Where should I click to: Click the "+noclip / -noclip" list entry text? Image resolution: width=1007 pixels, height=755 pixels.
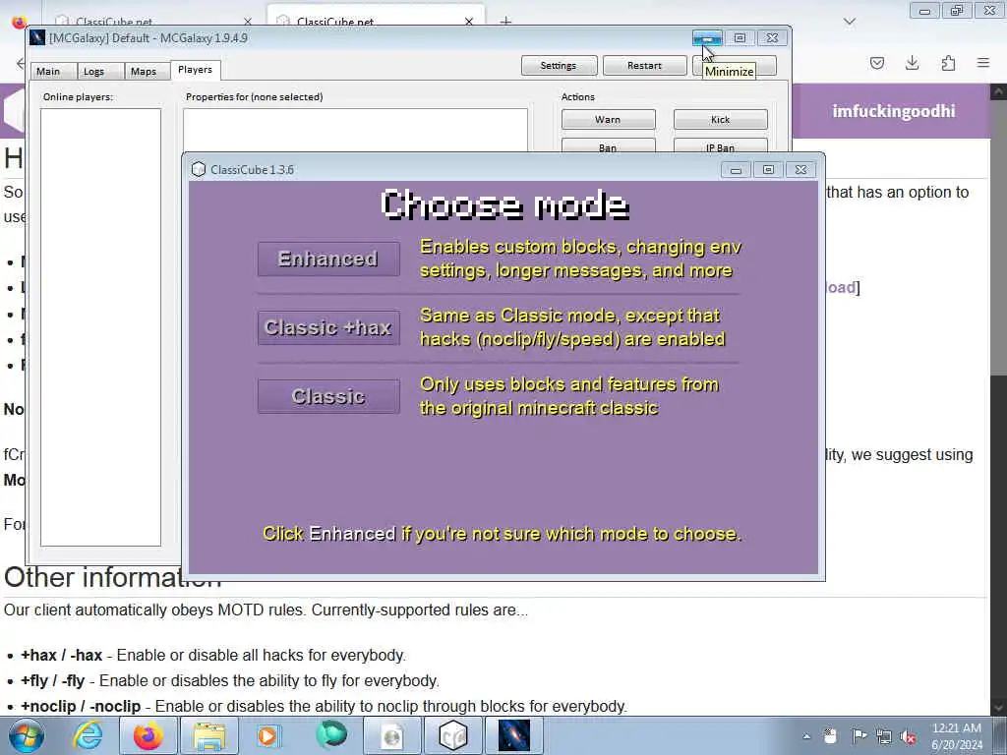(81, 706)
